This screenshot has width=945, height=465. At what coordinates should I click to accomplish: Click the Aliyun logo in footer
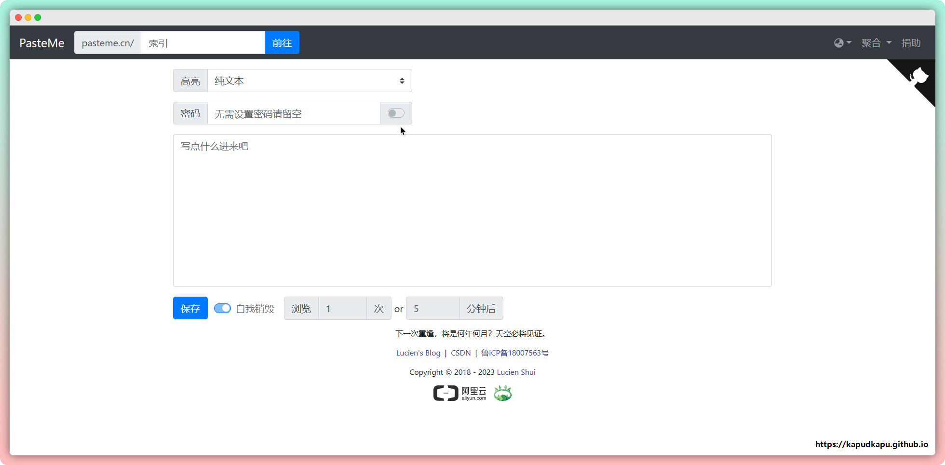pyautogui.click(x=459, y=394)
